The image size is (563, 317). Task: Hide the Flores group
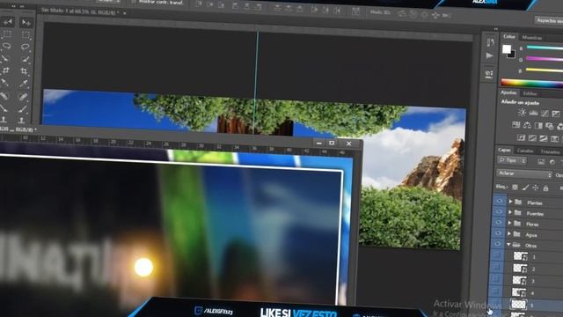point(498,223)
